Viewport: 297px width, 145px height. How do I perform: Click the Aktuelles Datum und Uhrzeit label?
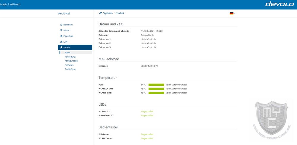(x=114, y=31)
